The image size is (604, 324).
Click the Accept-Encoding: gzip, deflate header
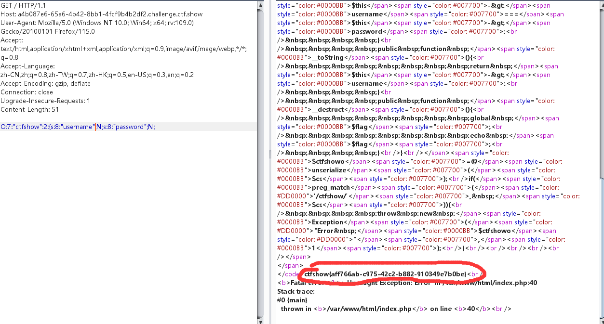coord(46,83)
